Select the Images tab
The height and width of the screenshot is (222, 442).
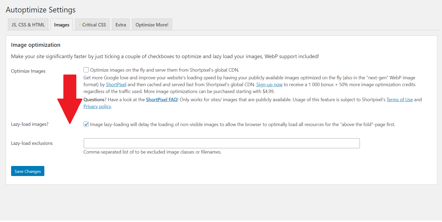coord(61,24)
